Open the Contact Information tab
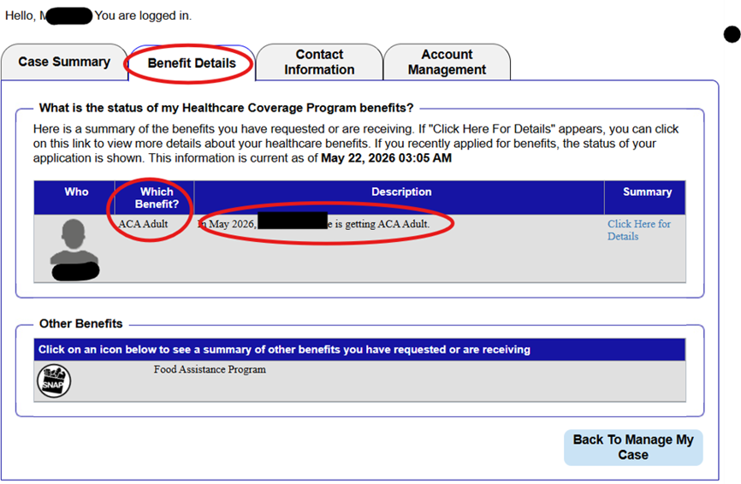The height and width of the screenshot is (484, 741). point(319,62)
